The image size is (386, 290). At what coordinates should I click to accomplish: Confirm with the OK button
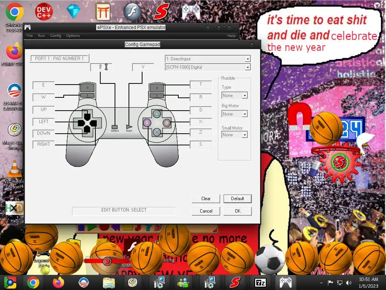[237, 211]
